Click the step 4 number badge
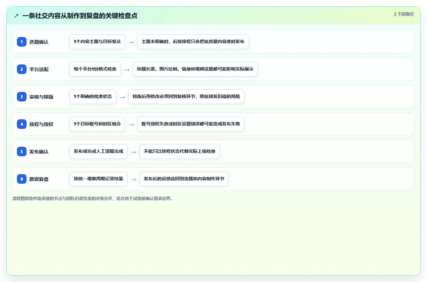The image size is (427, 282). (22, 124)
